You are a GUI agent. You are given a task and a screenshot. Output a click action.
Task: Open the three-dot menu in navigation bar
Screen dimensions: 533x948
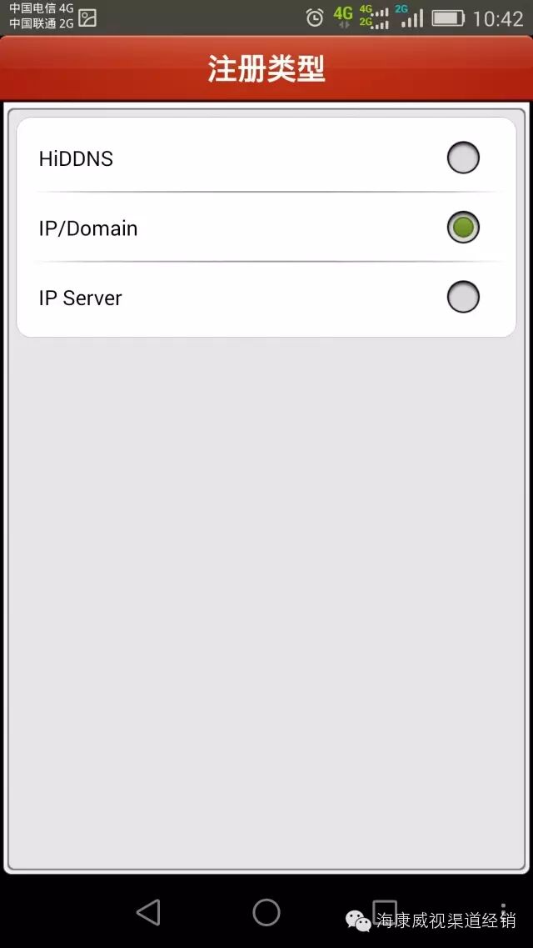503,911
